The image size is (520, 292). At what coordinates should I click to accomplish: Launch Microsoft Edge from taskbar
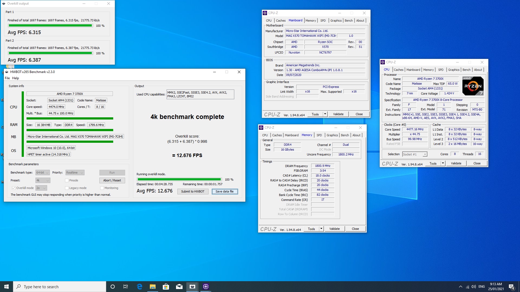(x=139, y=287)
